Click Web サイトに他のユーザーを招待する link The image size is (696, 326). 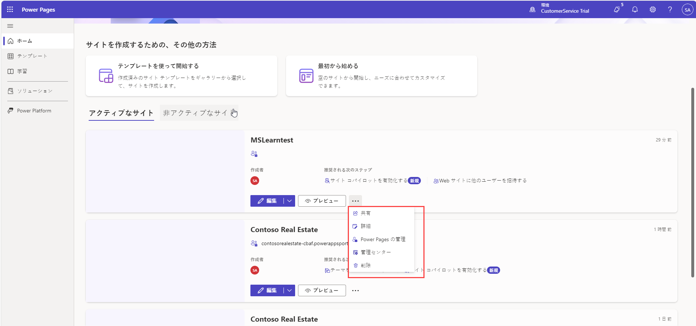[483, 181]
